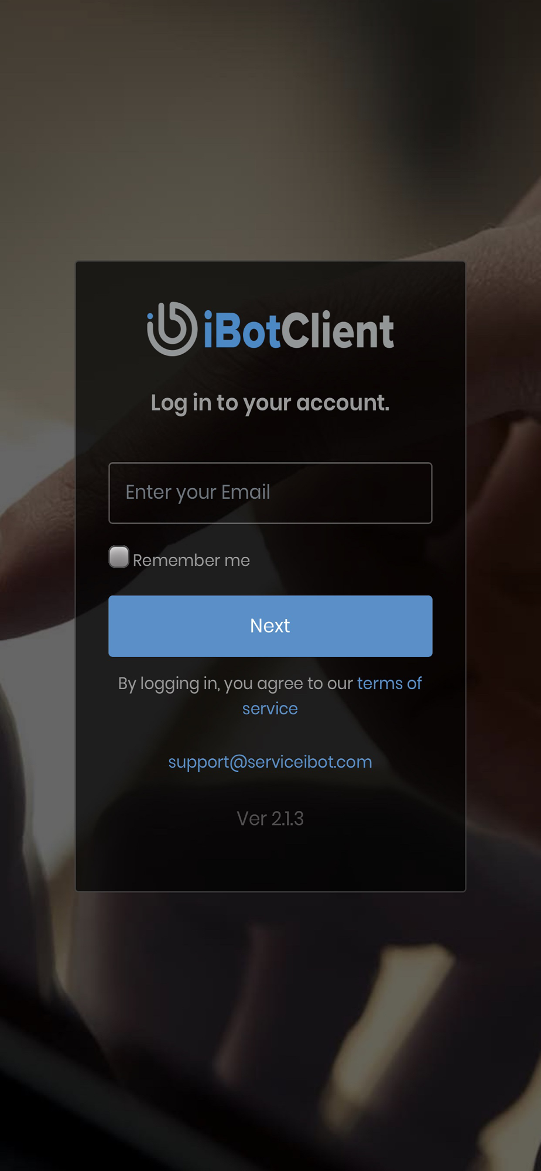Open the support@serviceibot.com email link
The width and height of the screenshot is (541, 1171).
click(x=270, y=762)
